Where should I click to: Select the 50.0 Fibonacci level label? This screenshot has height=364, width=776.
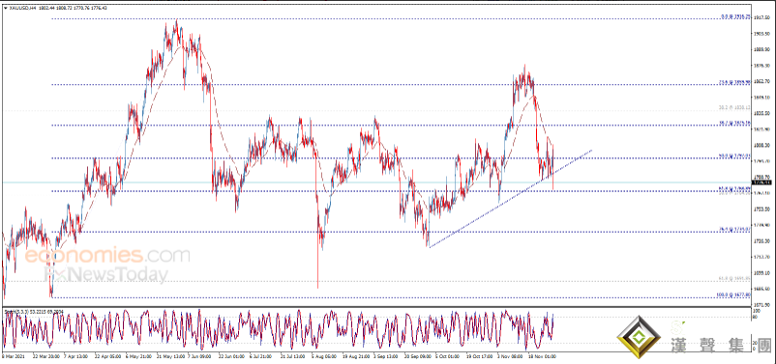pos(735,156)
